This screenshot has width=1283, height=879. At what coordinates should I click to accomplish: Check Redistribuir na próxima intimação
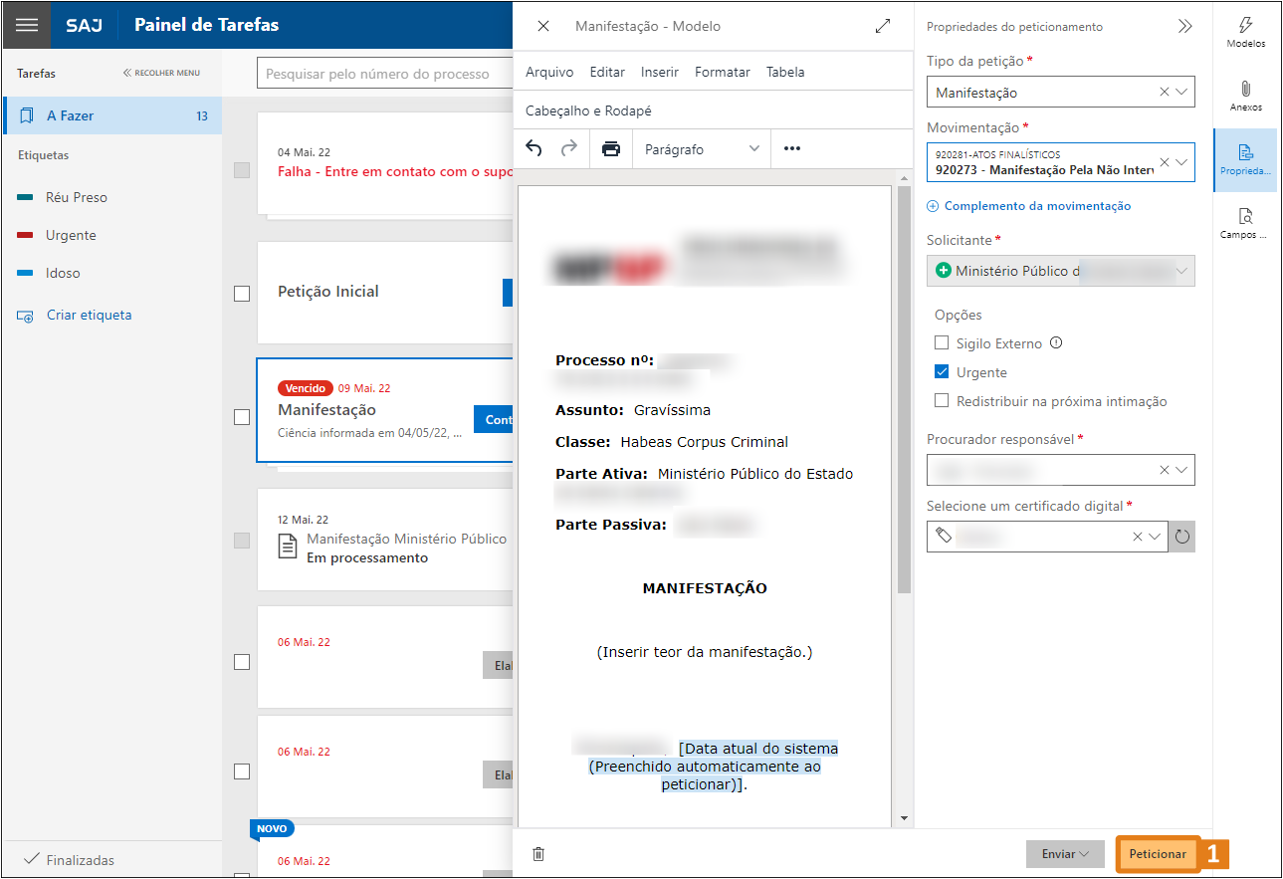pos(942,401)
